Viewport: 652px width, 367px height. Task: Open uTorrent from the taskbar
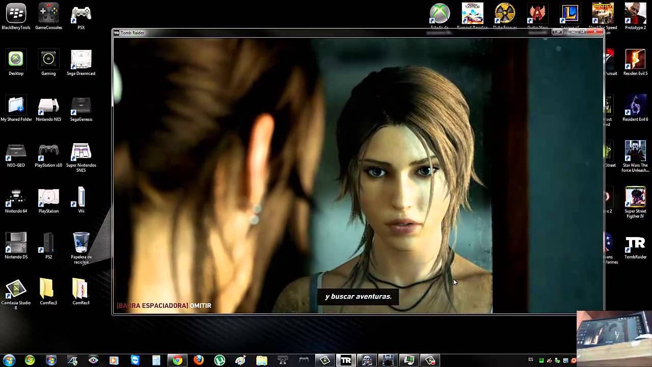(x=220, y=360)
